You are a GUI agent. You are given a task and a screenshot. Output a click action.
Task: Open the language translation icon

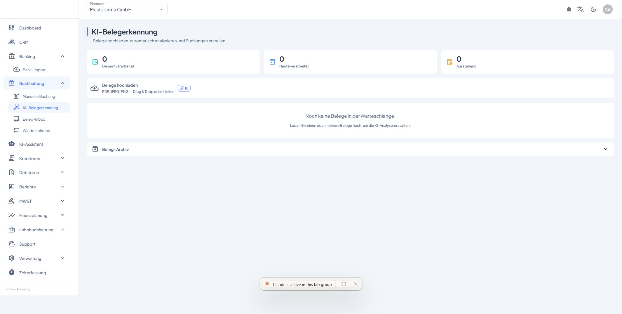click(x=581, y=10)
